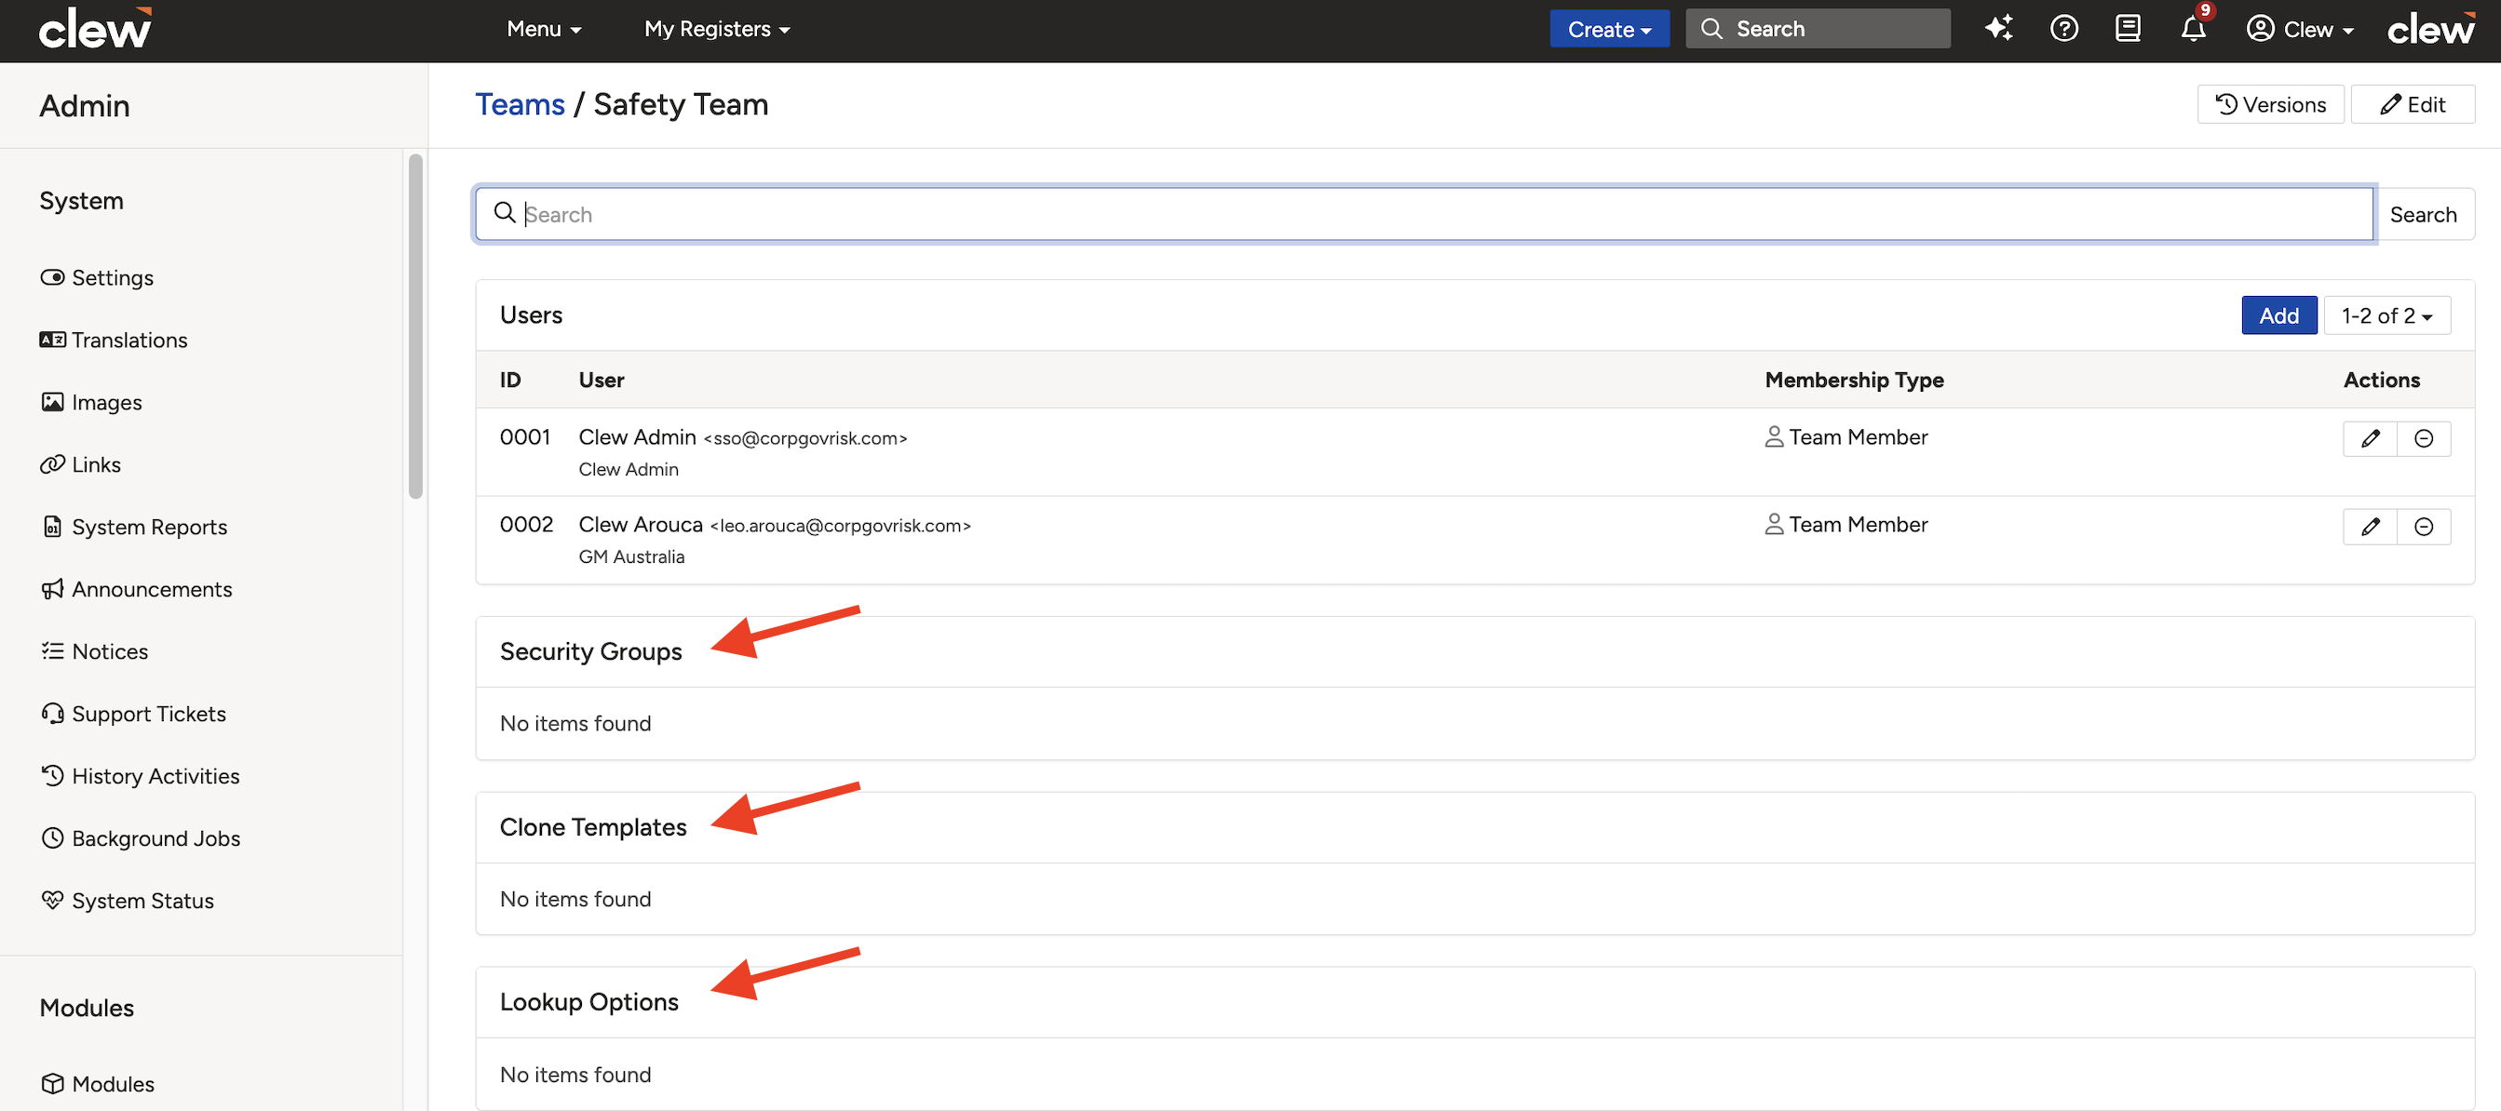Open Notices in the sidebar
Image resolution: width=2501 pixels, height=1111 pixels.
click(94, 651)
